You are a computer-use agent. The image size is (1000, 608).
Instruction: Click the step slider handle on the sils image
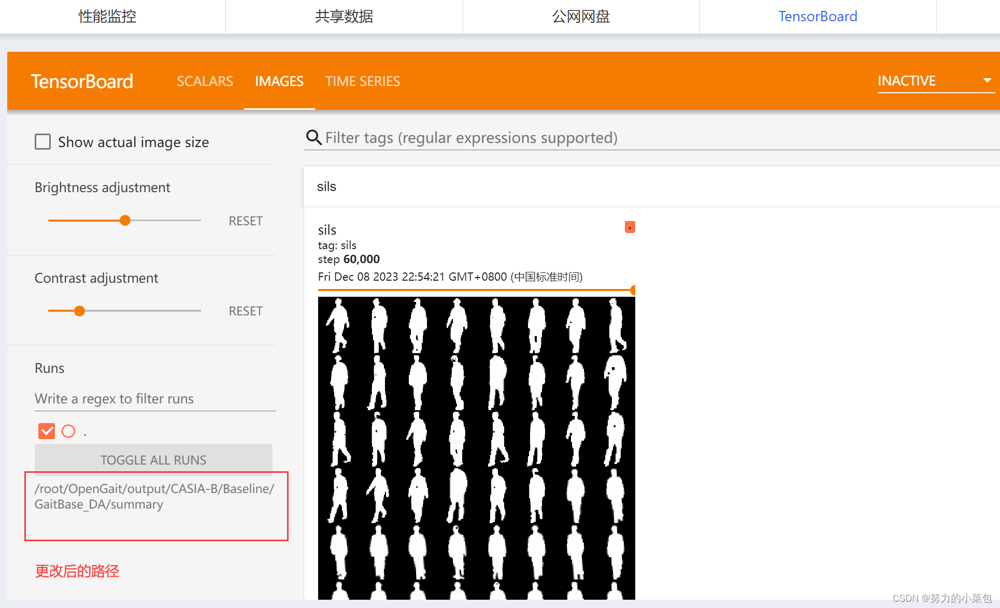pos(632,291)
